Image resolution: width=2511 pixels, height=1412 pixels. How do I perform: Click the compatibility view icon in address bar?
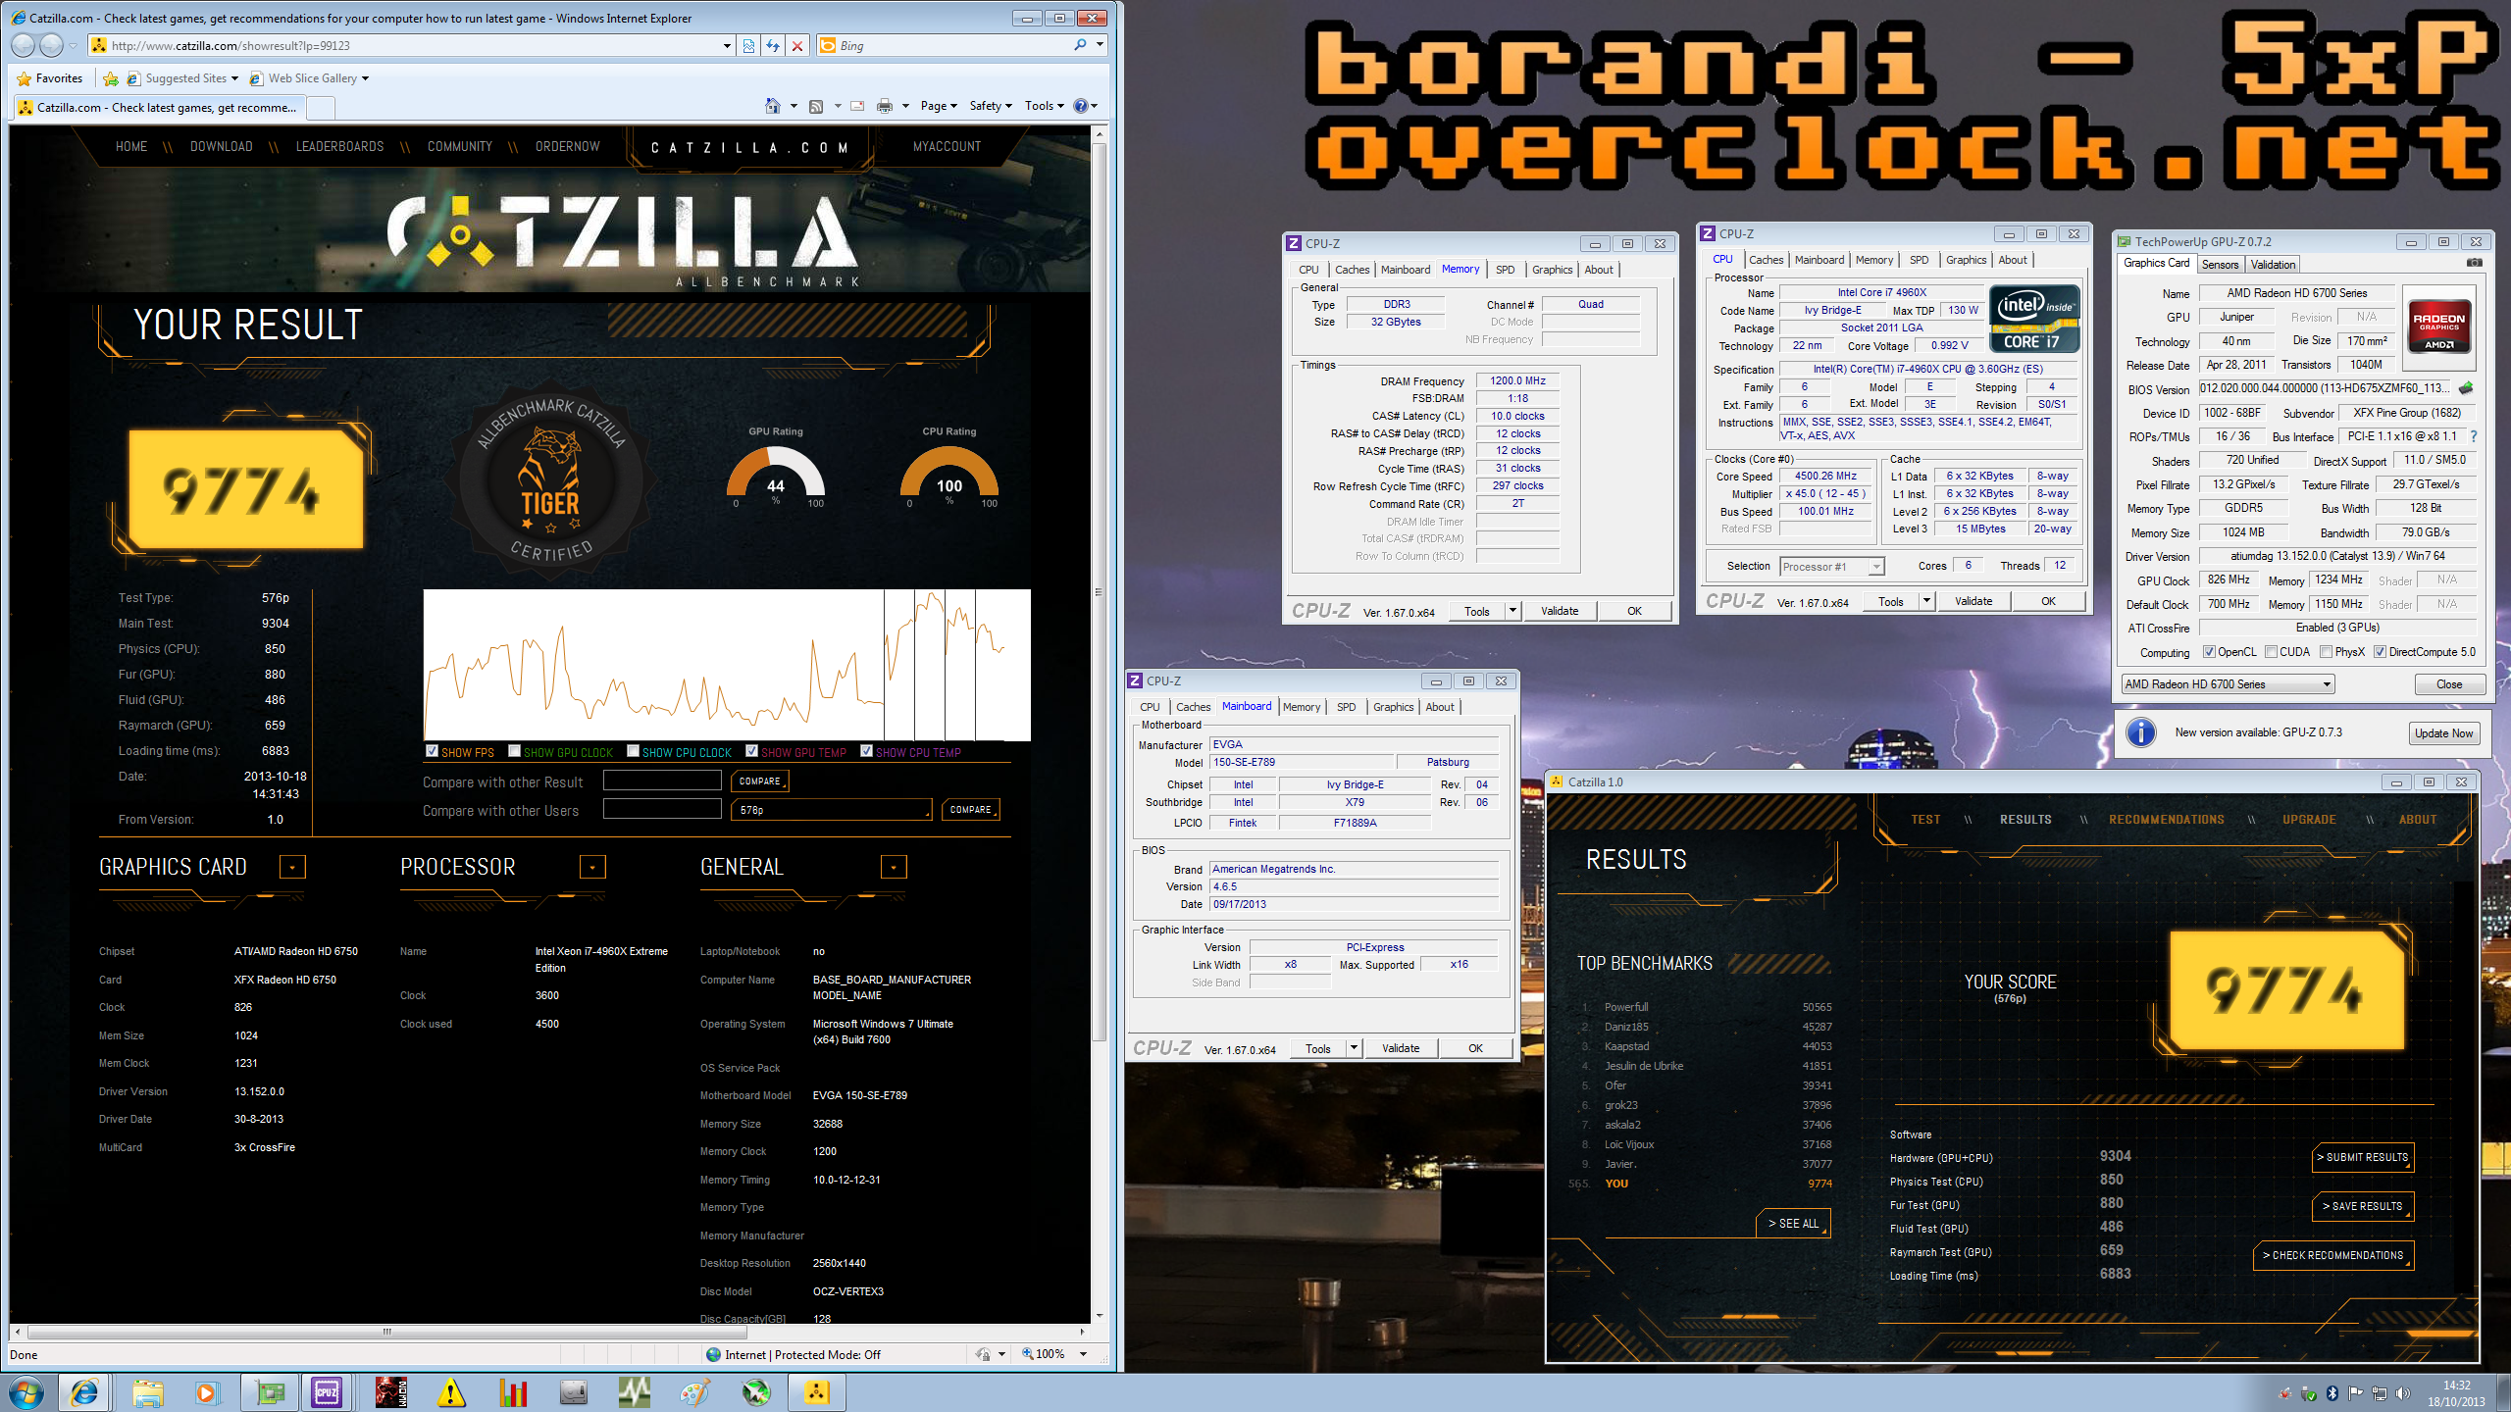(x=748, y=45)
